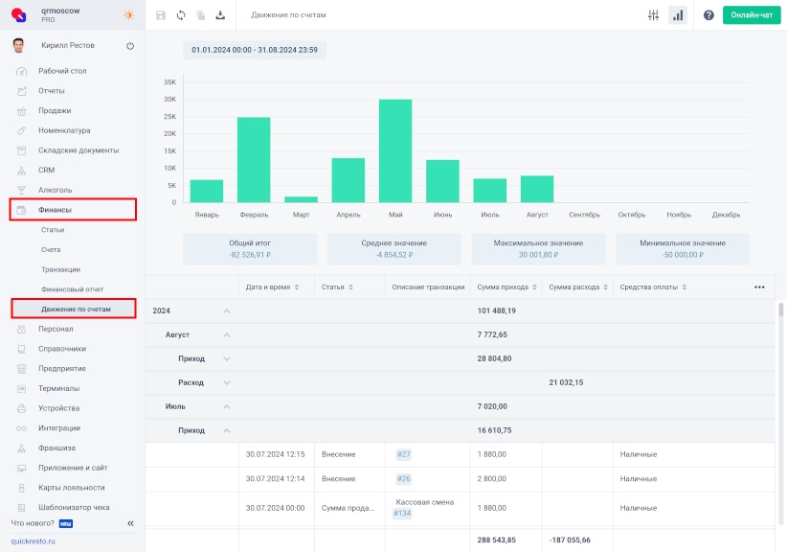This screenshot has height=552, width=787.
Task: Click the Quick Resto logo
Action: click(x=18, y=15)
